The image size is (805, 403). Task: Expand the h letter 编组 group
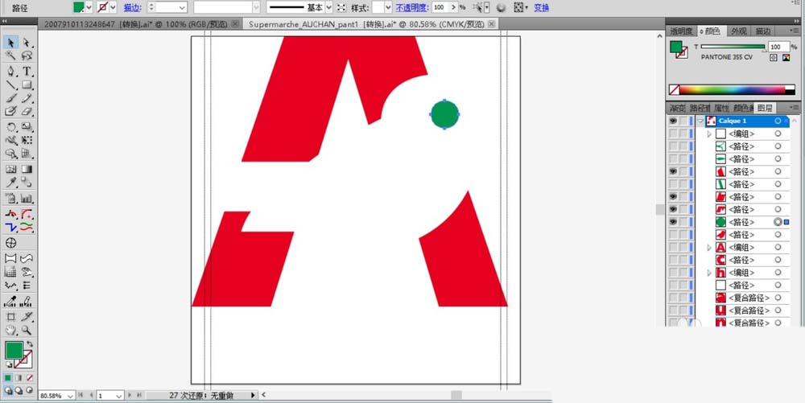point(709,273)
